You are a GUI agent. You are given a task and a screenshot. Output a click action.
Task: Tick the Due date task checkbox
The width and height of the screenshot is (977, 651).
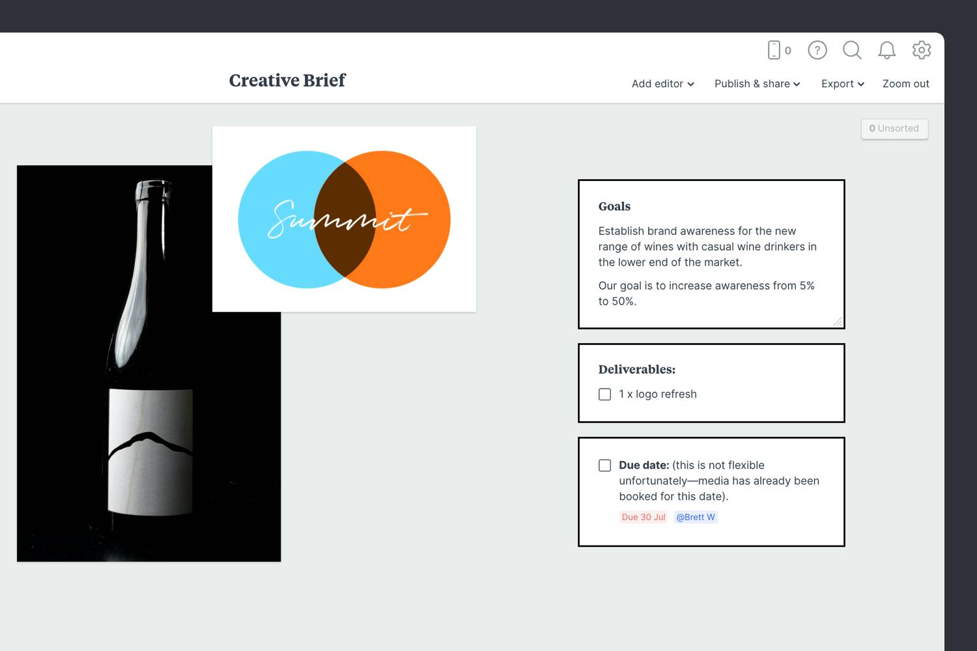pyautogui.click(x=604, y=465)
